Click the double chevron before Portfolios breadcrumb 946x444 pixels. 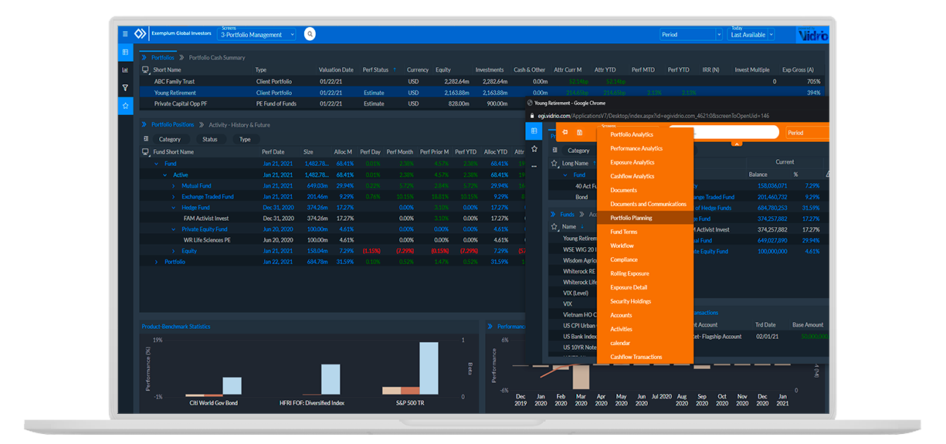coord(144,57)
